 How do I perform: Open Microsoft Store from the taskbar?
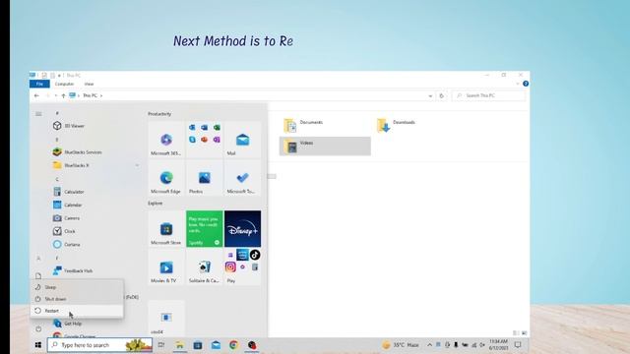tap(198, 345)
